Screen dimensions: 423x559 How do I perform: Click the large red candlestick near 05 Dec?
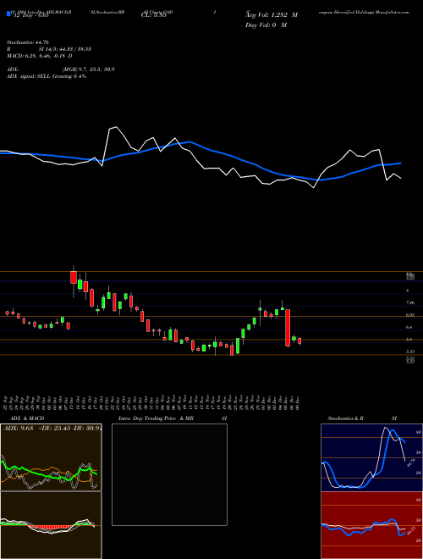pos(288,328)
